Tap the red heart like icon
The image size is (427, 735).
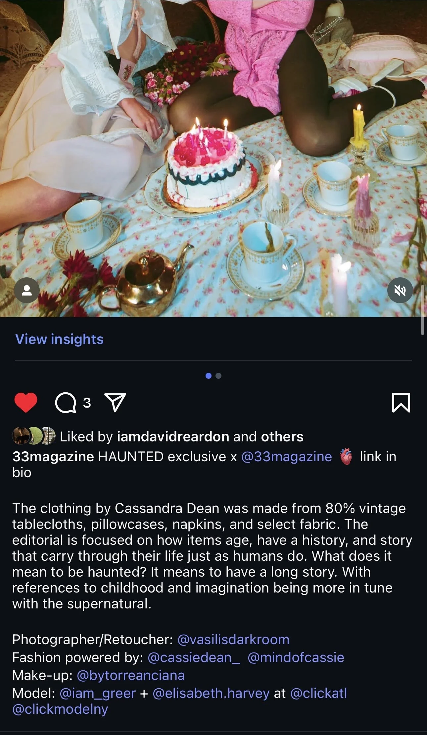(x=26, y=403)
